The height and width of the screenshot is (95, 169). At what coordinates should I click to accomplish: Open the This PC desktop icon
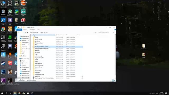(x=3, y=4)
